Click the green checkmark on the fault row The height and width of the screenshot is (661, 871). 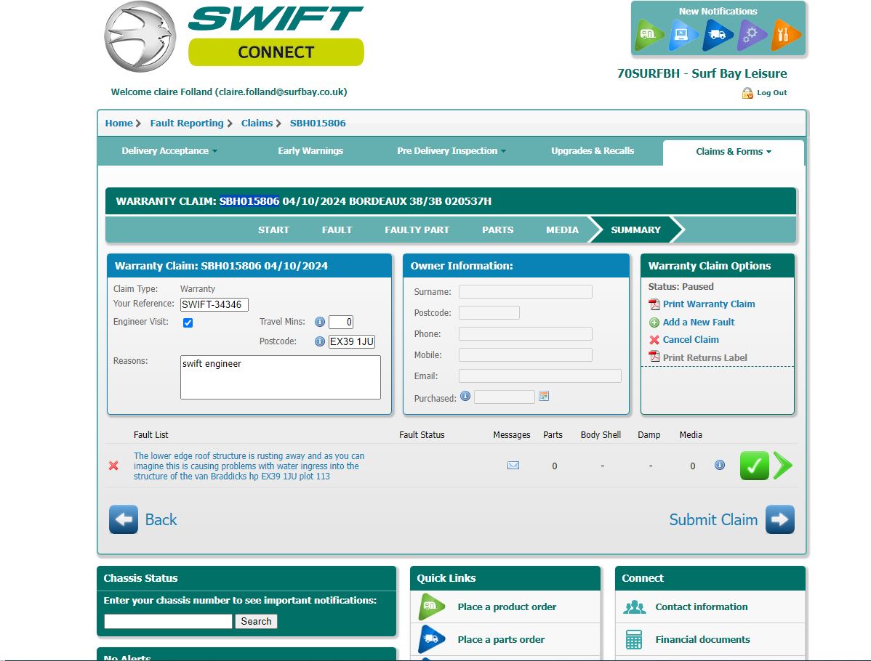pos(755,466)
